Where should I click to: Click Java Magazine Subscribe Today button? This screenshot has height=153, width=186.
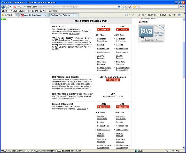[x=152, y=40]
